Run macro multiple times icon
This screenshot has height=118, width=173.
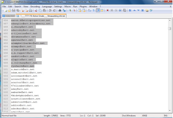point(120,11)
